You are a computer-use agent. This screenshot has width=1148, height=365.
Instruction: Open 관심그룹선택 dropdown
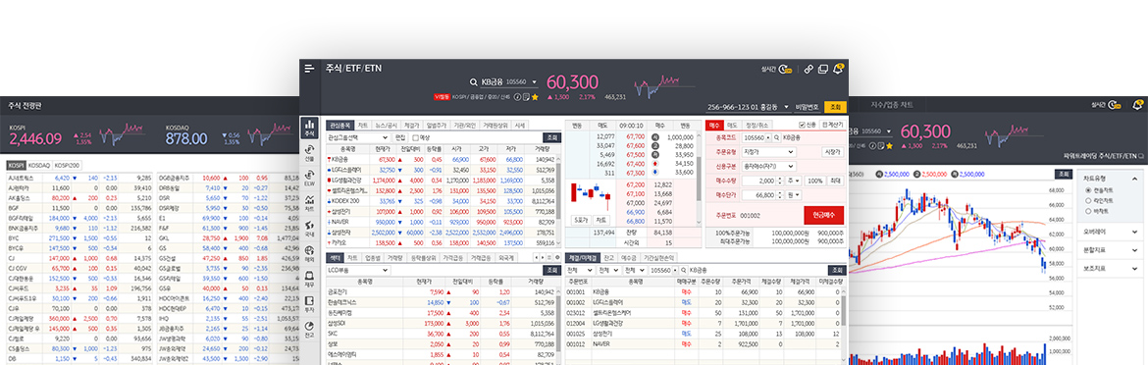coord(358,136)
